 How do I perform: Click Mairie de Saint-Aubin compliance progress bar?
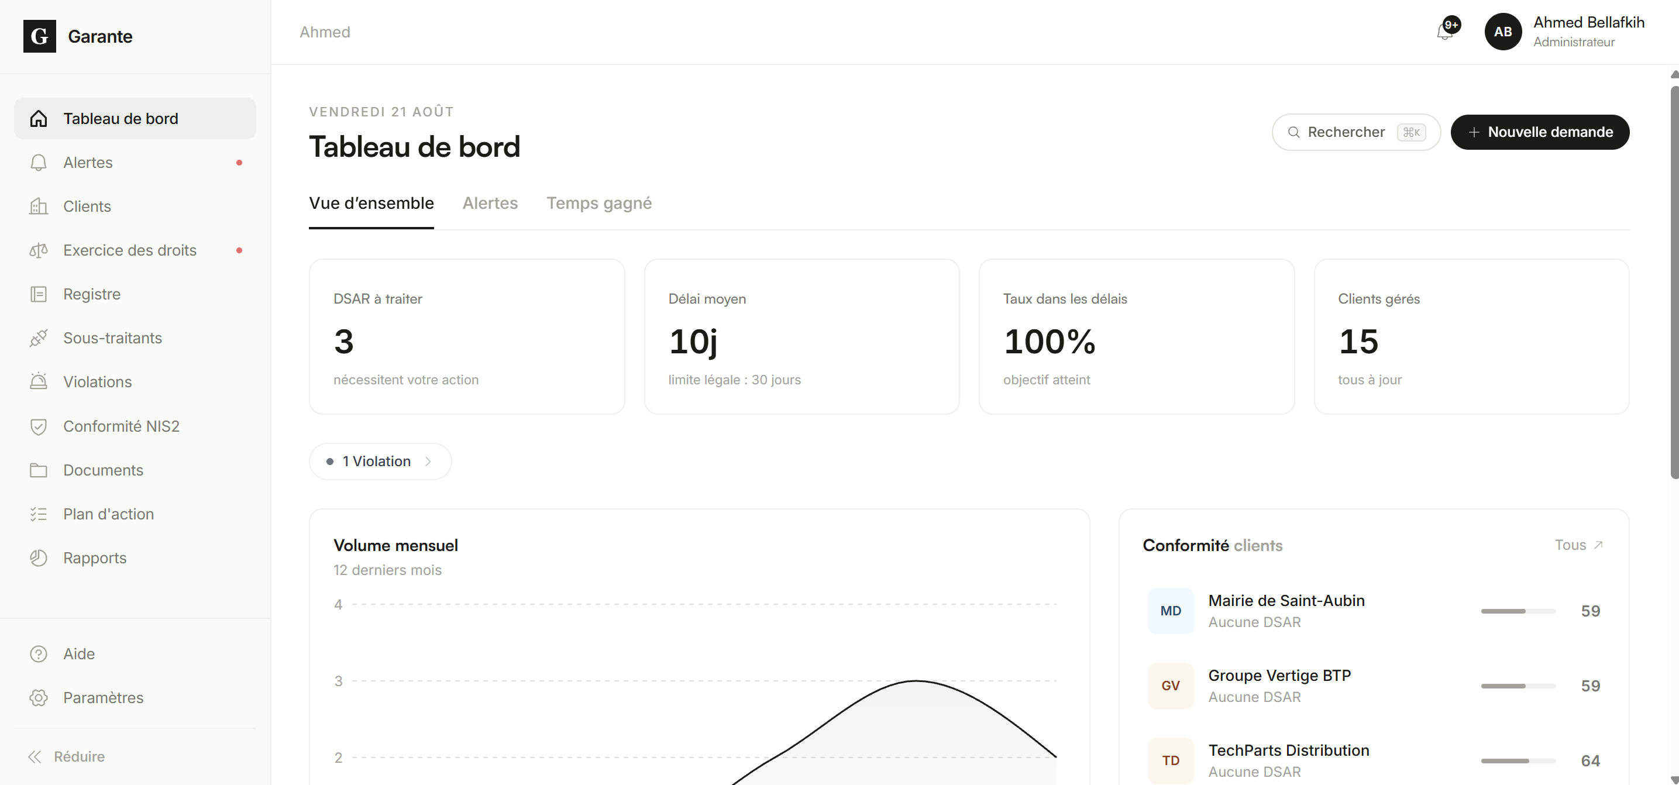[1518, 611]
